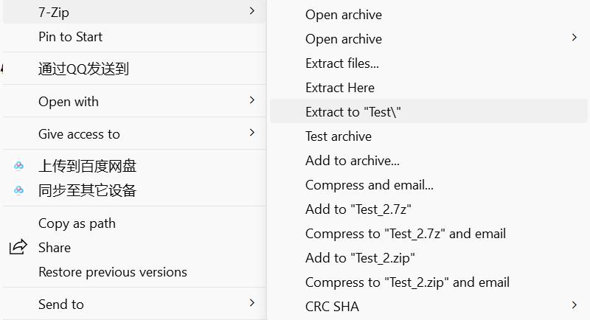The height and width of the screenshot is (320, 590).
Task: Run Test archive
Action: pyautogui.click(x=339, y=136)
